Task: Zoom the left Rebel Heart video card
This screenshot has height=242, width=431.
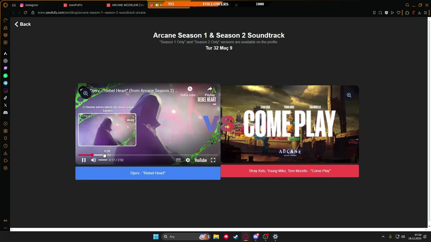Action: [x=86, y=93]
